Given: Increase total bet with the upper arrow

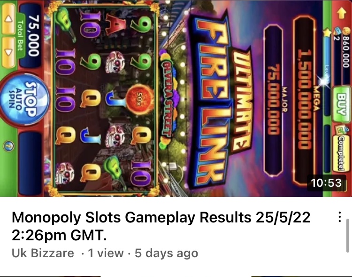Looking at the screenshot, I should 8,19.
